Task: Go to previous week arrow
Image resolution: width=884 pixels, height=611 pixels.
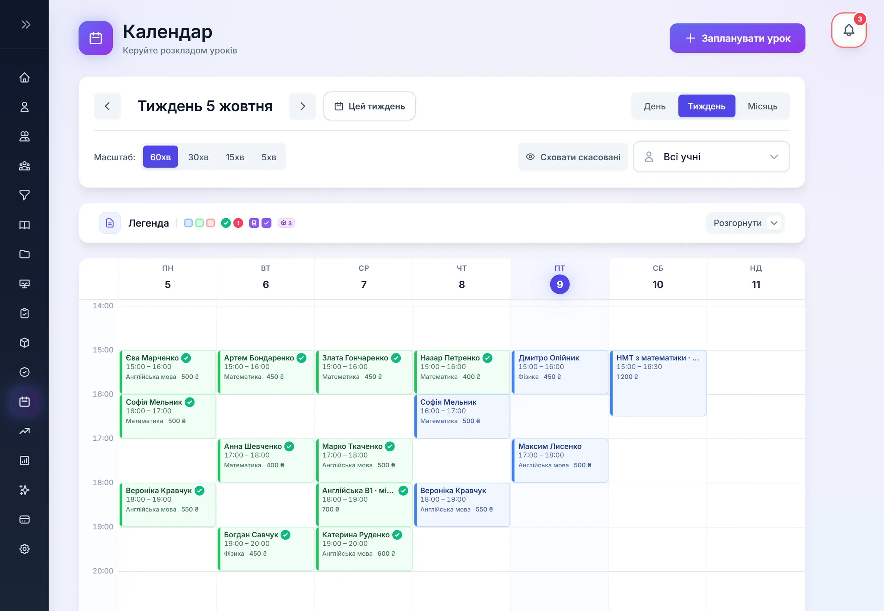Action: (107, 106)
